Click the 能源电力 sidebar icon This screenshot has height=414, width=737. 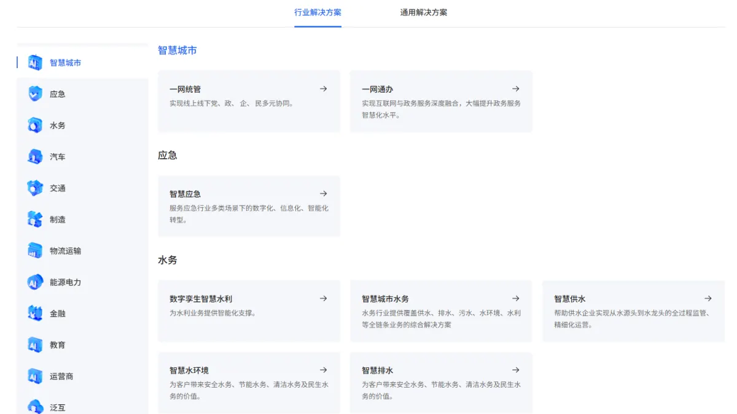tap(35, 282)
